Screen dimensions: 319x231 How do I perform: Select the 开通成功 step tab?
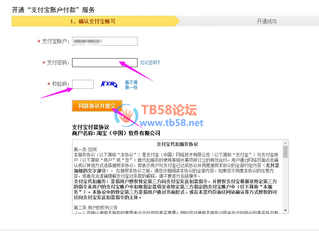(267, 21)
